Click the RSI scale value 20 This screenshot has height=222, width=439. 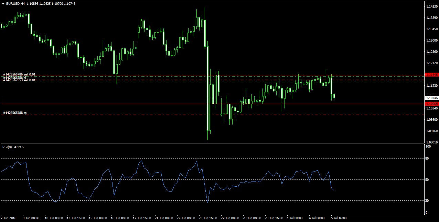click(428, 201)
